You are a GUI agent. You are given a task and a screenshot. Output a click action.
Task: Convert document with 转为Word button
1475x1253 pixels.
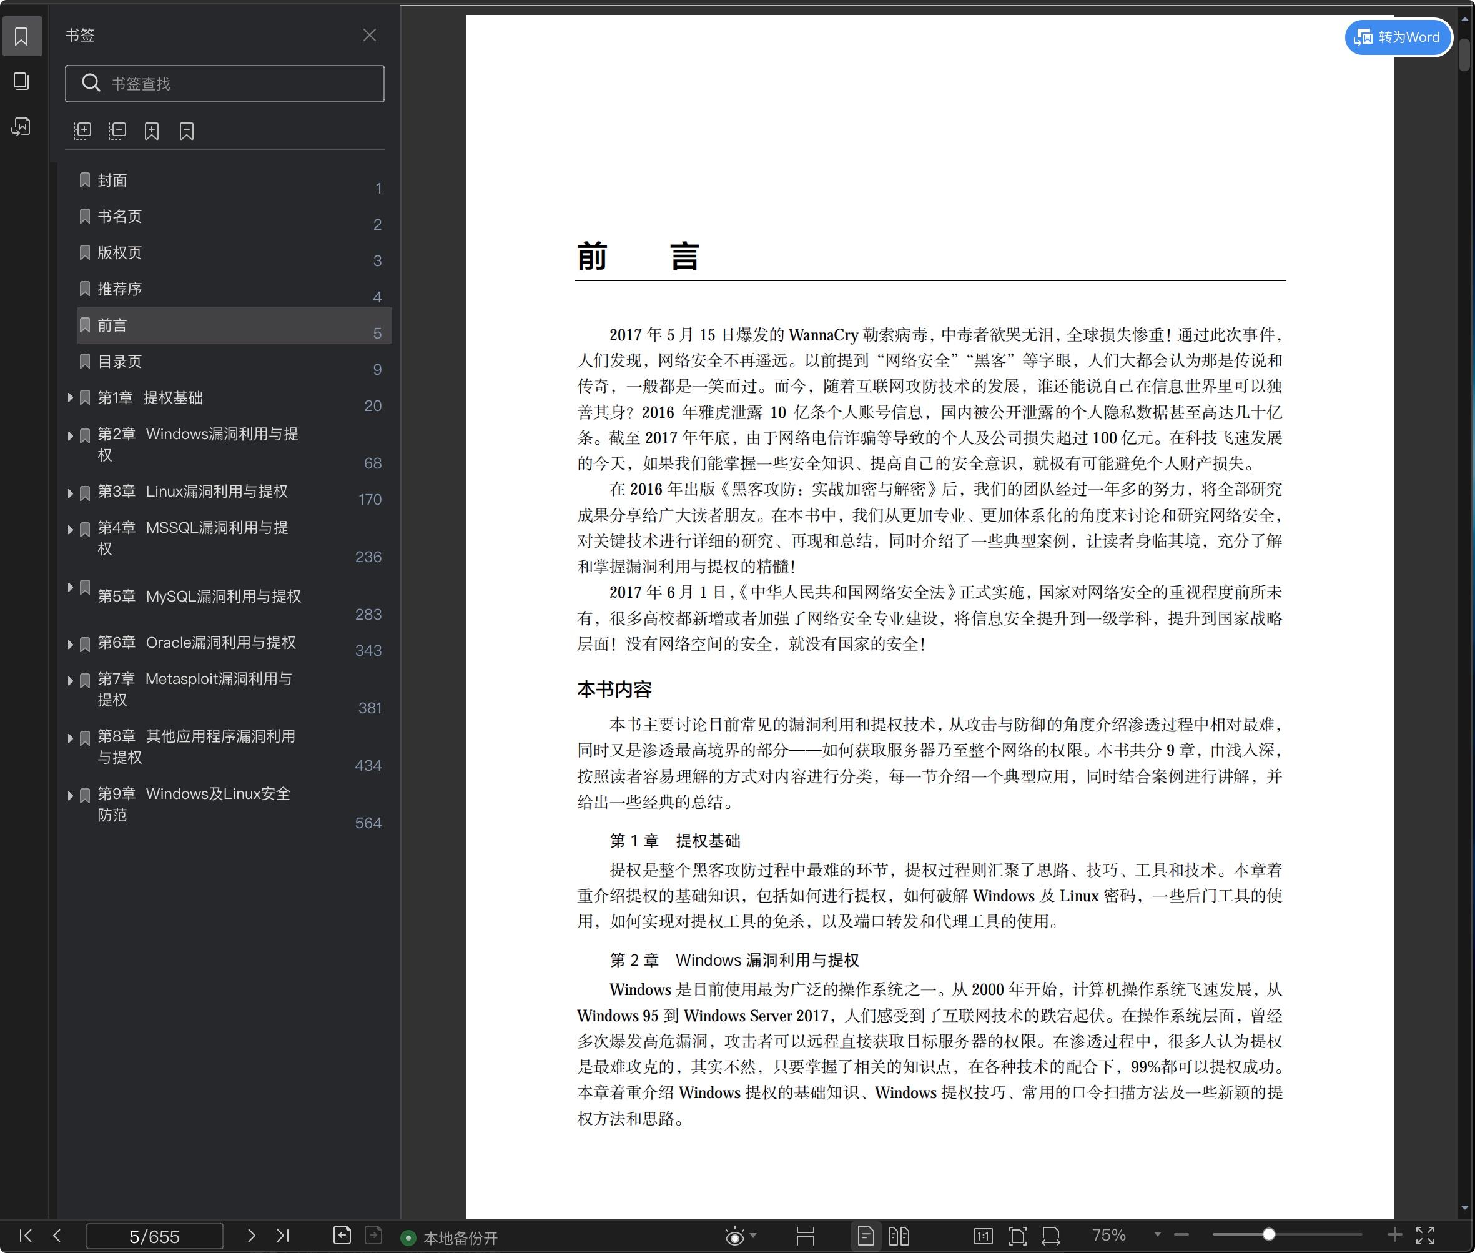pyautogui.click(x=1398, y=37)
